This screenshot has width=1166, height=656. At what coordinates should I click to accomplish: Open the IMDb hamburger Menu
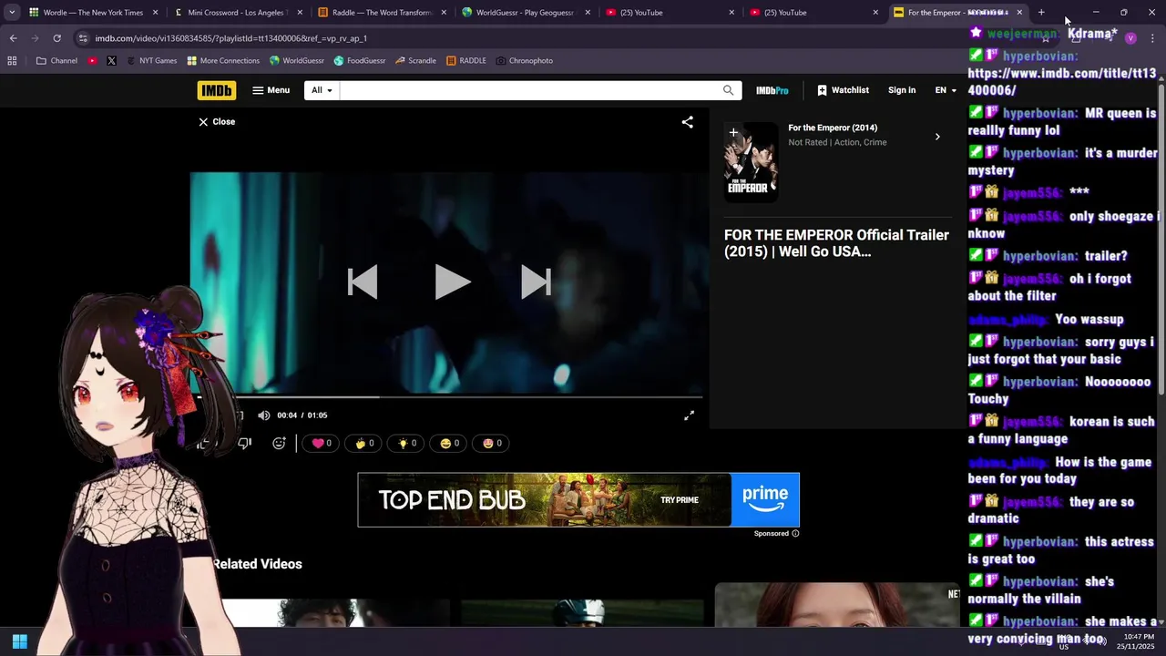coord(271,90)
